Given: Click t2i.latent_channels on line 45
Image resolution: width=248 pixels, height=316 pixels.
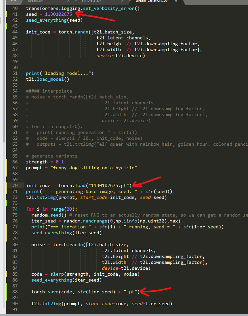Looking at the screenshot, I should (x=122, y=38).
